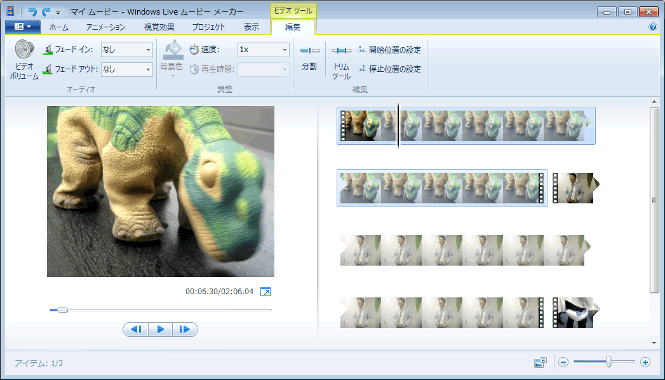This screenshot has height=380, width=665.
Task: Expand the Fade Out (フェード アウト) dropdown
Action: (149, 69)
